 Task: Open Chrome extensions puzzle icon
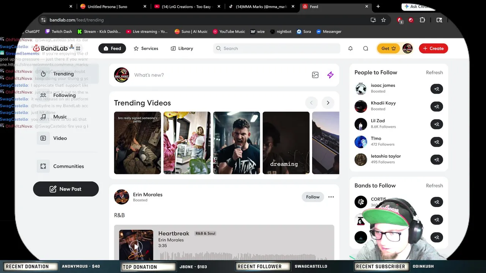click(x=422, y=20)
